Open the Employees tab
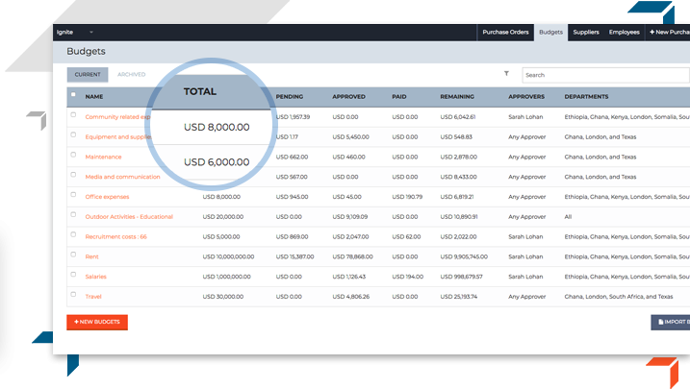The height and width of the screenshot is (389, 690). [x=624, y=32]
